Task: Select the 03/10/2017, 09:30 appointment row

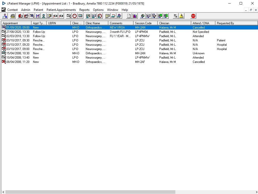Action: click(130, 40)
